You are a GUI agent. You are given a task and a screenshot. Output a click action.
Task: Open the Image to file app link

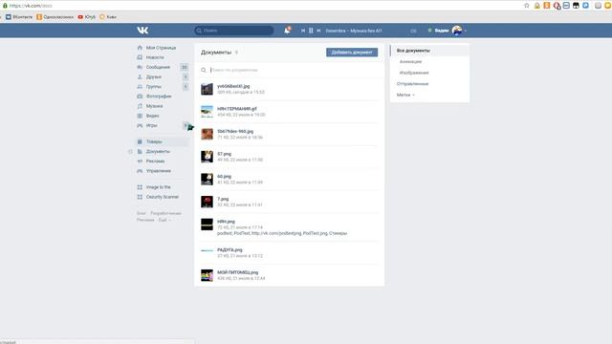pyautogui.click(x=158, y=187)
